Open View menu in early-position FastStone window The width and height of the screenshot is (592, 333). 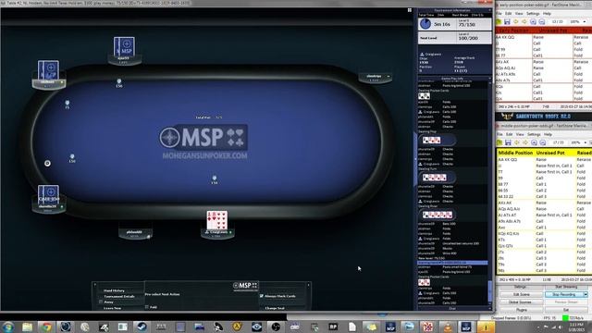[520, 13]
